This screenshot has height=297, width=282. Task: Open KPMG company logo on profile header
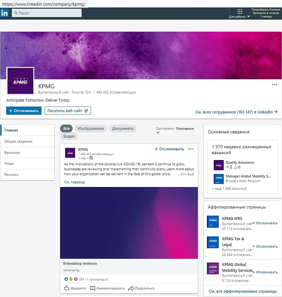tap(20, 81)
